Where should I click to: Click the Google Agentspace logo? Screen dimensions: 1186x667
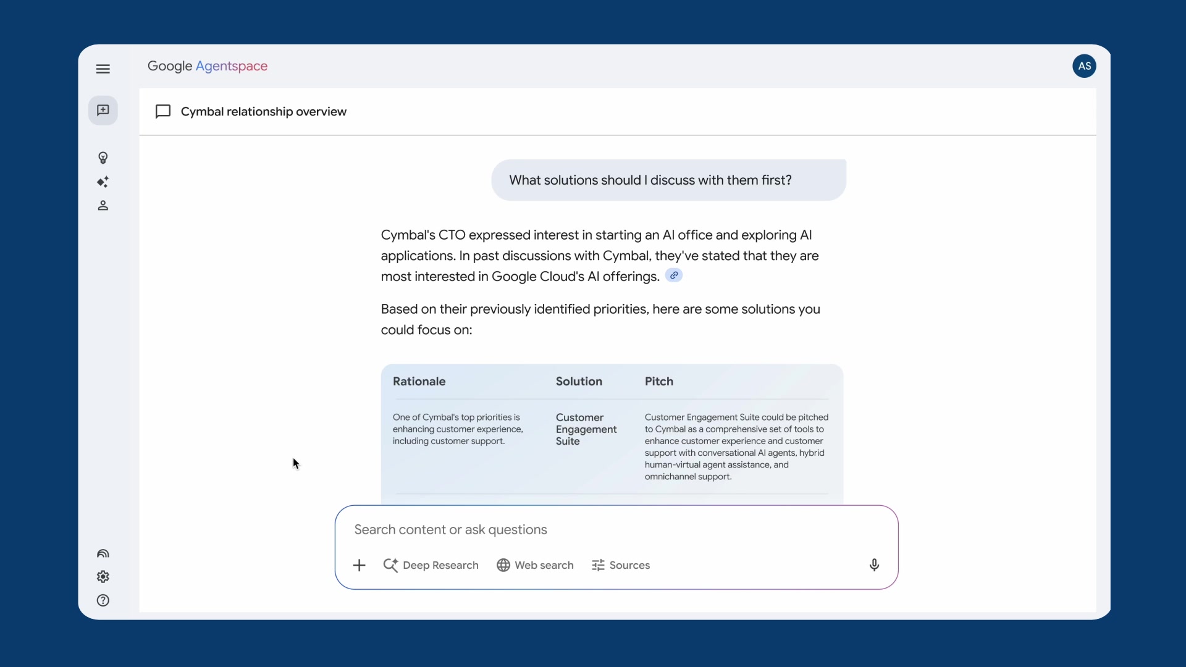pyautogui.click(x=208, y=66)
